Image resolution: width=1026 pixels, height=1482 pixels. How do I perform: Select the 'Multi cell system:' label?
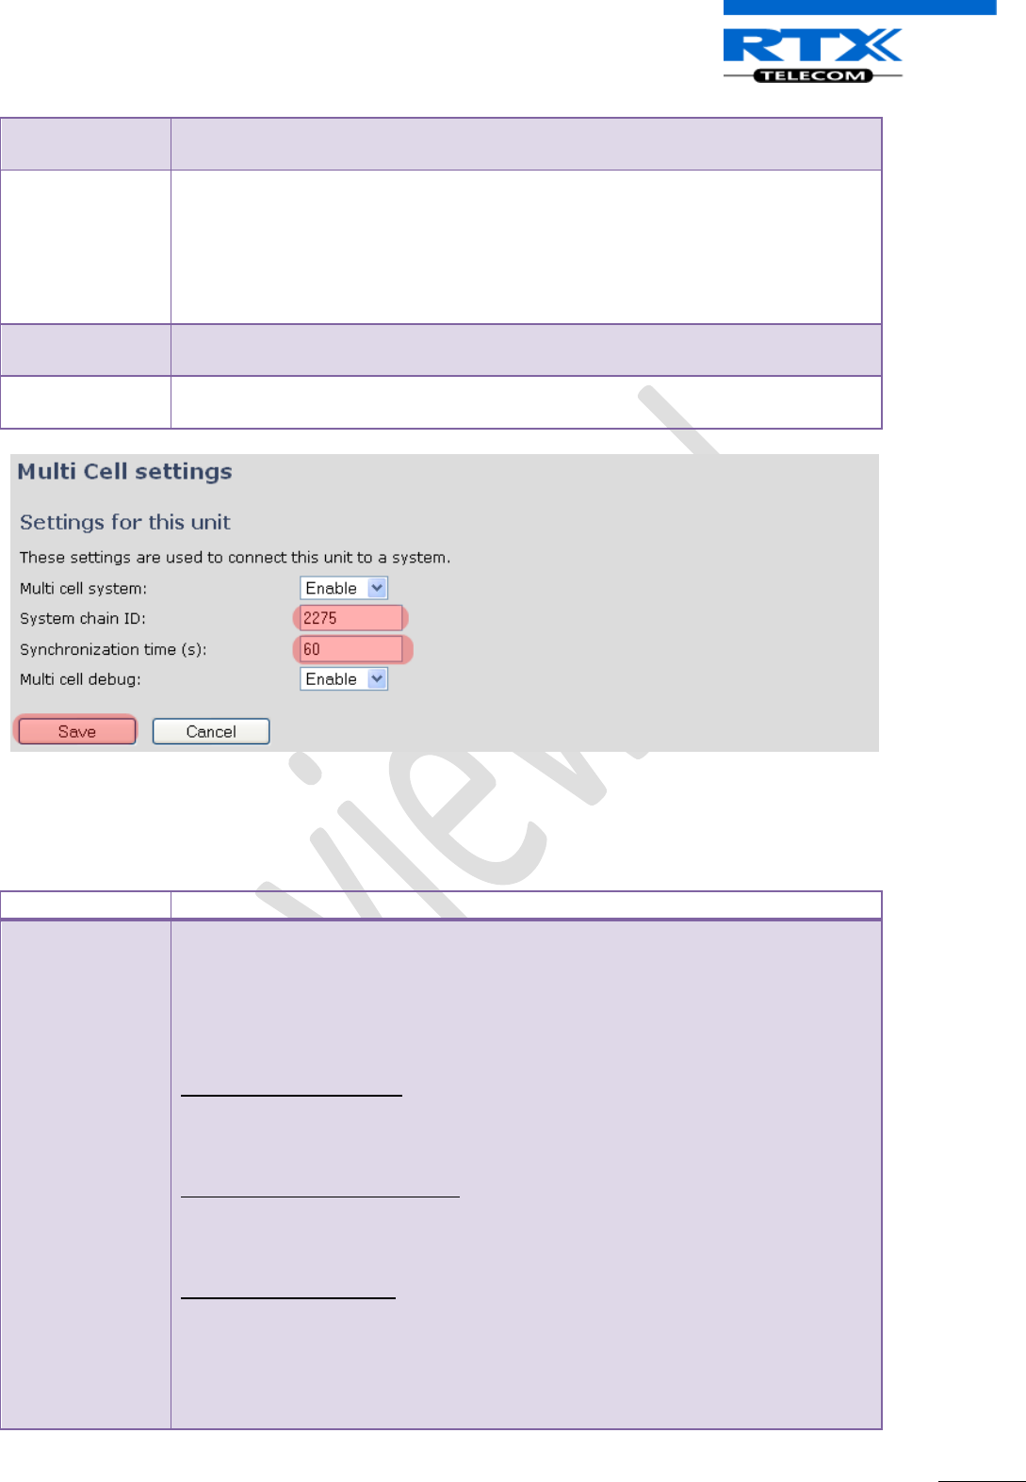(x=84, y=589)
